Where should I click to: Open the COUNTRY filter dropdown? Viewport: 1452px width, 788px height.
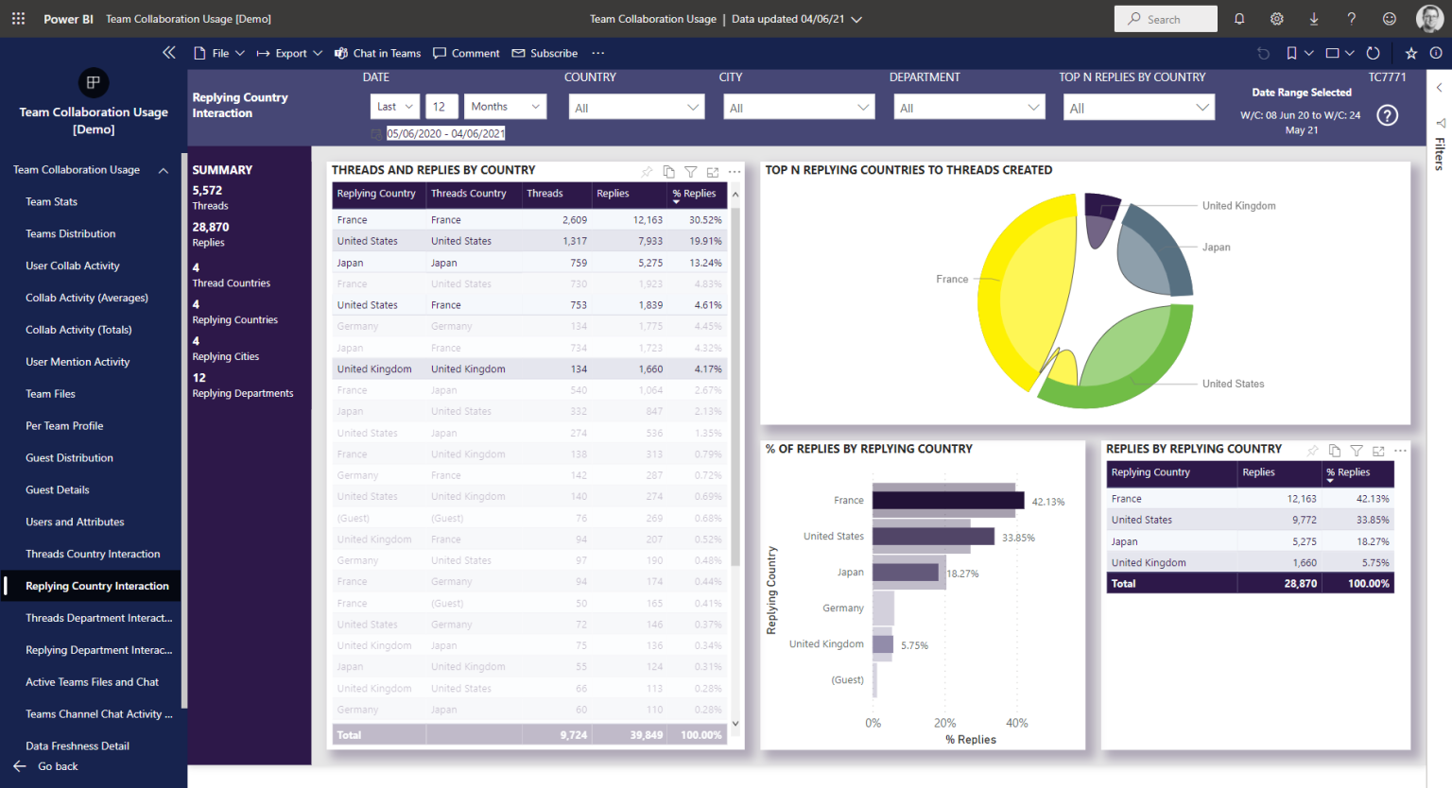[x=636, y=108]
